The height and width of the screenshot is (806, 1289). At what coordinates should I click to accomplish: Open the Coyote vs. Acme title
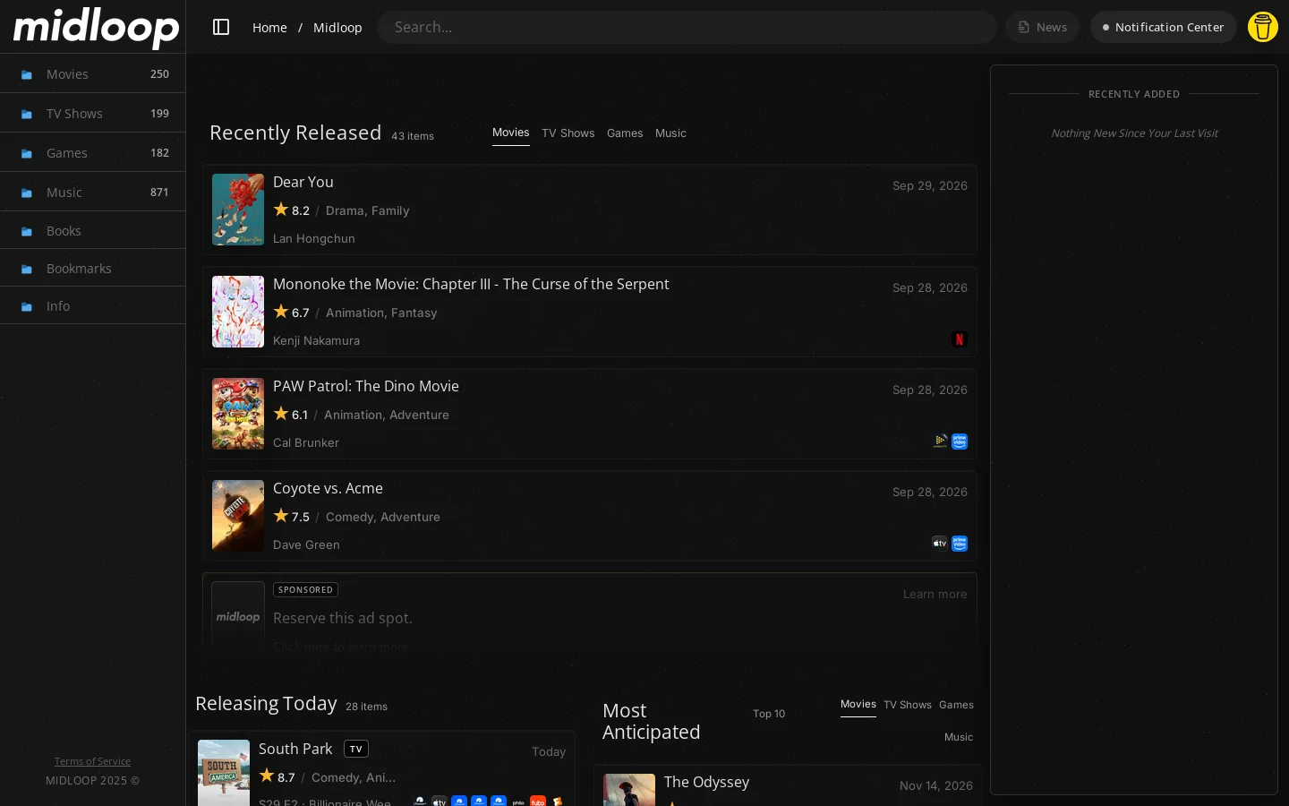(x=328, y=488)
